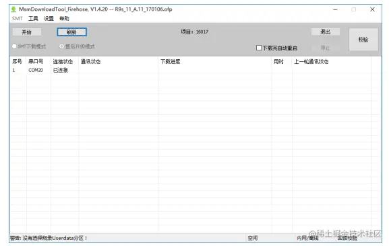The height and width of the screenshot is (246, 389).
Task: Click the greyed 停止 stop button
Action: pos(325,48)
